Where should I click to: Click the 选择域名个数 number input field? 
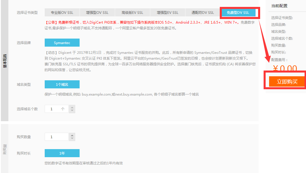[x=57, y=109]
